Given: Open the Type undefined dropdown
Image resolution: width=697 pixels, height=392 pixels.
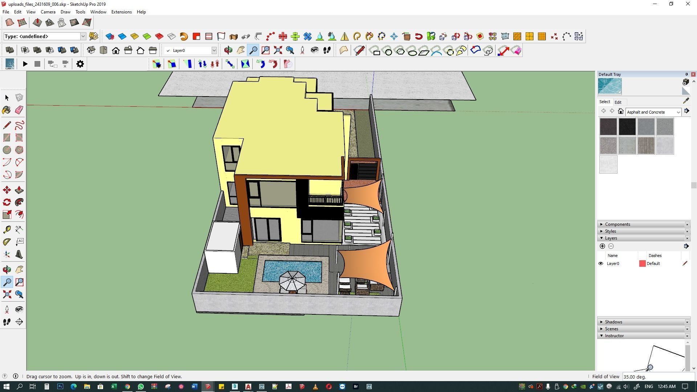Looking at the screenshot, I should 83,36.
